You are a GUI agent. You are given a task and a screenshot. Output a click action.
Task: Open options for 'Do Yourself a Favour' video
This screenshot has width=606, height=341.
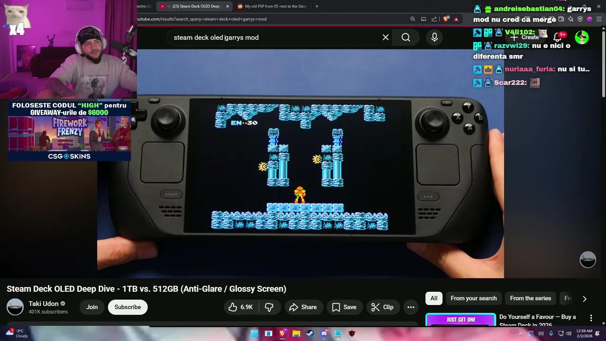tap(591, 318)
